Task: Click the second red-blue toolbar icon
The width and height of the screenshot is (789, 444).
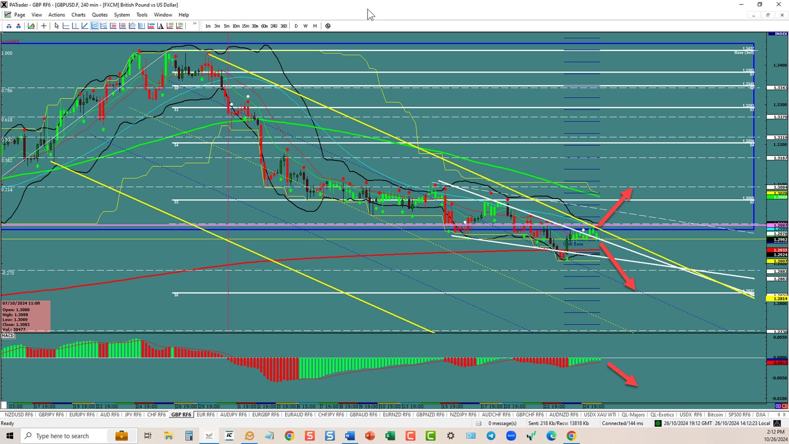Action: (x=18, y=26)
